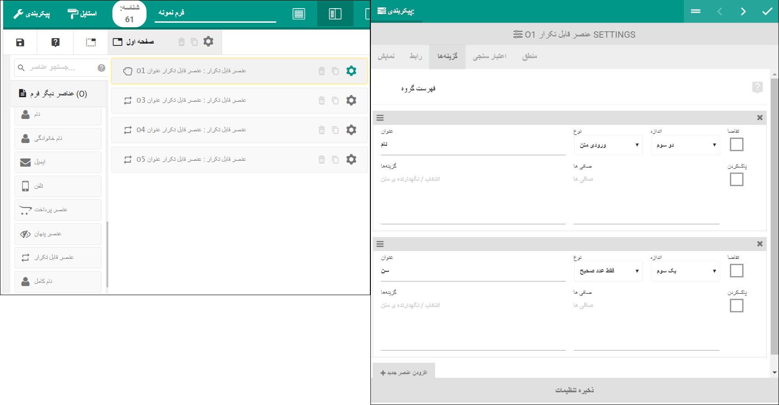The height and width of the screenshot is (405, 779).
Task: Duplicate page صفحه اول with its copy icon
Action: click(194, 42)
